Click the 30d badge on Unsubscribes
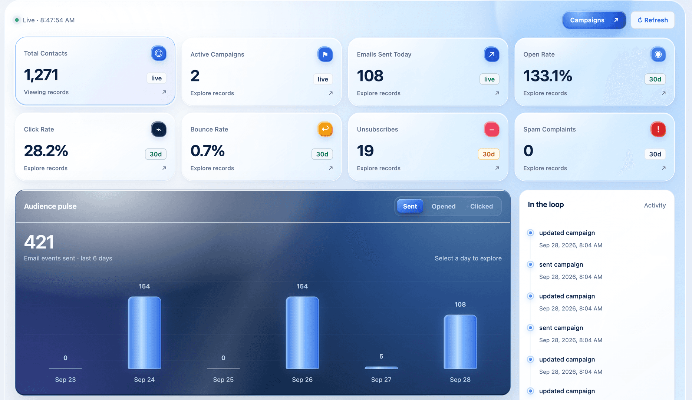The width and height of the screenshot is (692, 400). tap(488, 154)
